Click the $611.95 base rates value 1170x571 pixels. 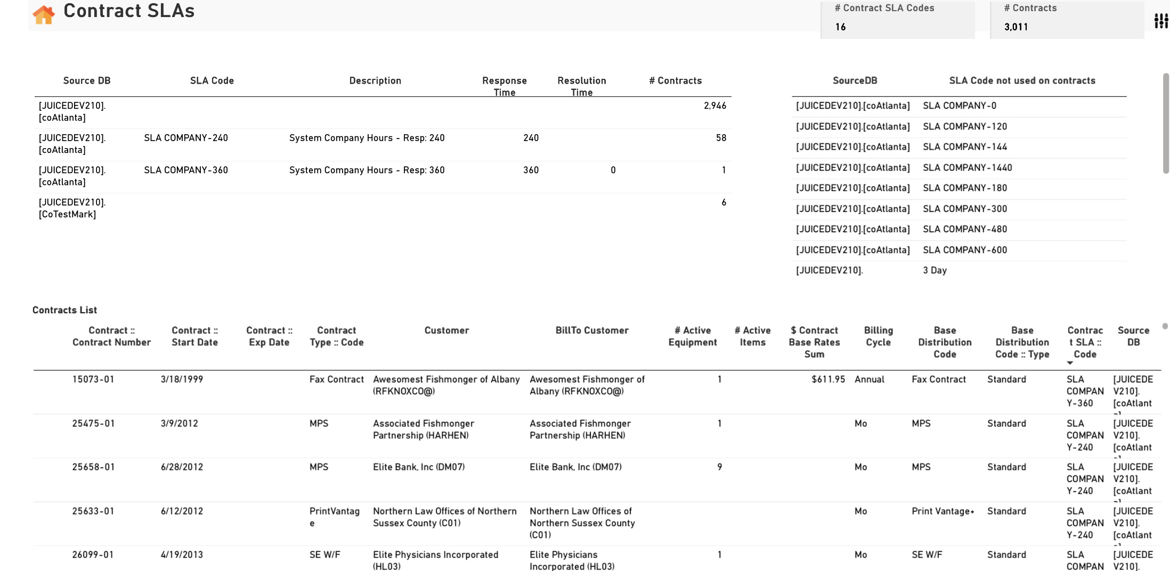point(828,379)
